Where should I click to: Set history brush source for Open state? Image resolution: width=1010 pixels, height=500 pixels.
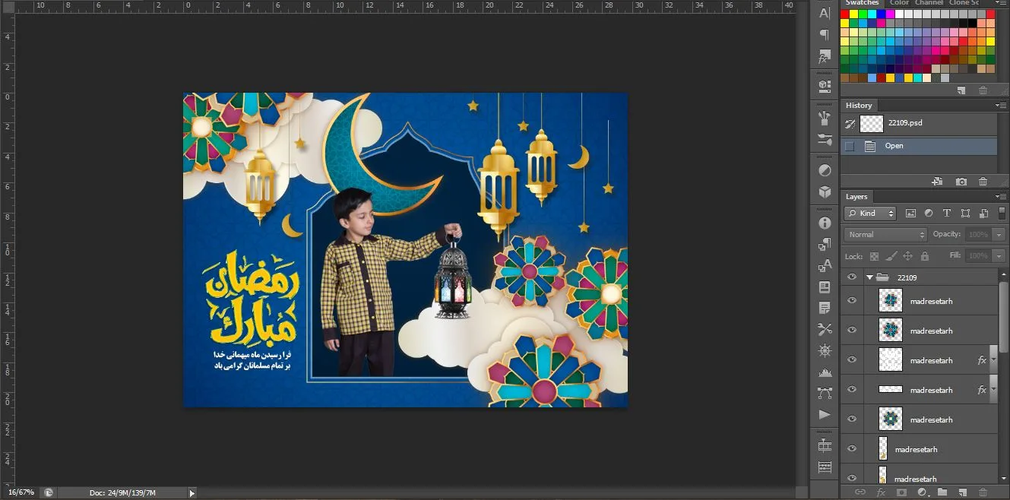click(850, 146)
